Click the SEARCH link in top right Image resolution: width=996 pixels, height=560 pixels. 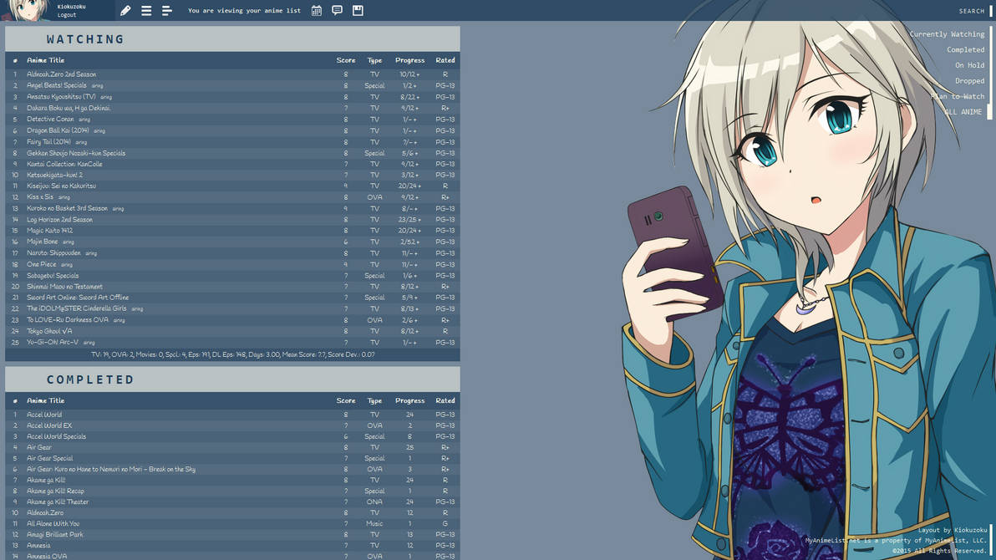pos(971,11)
